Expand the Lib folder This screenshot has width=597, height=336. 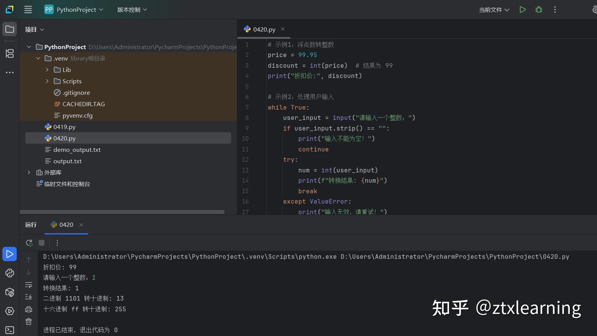pos(47,70)
